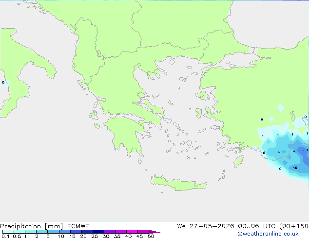Click the legend scale label '25'
This screenshot has height=238, width=309.
click(x=95, y=236)
